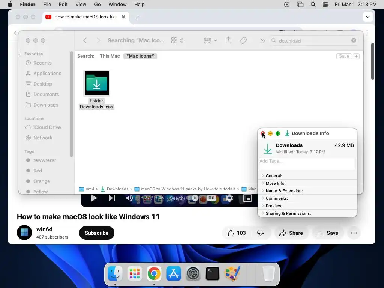Click the Finder Tags toolbar icon
Image resolution: width=384 pixels, height=288 pixels.
pyautogui.click(x=243, y=40)
